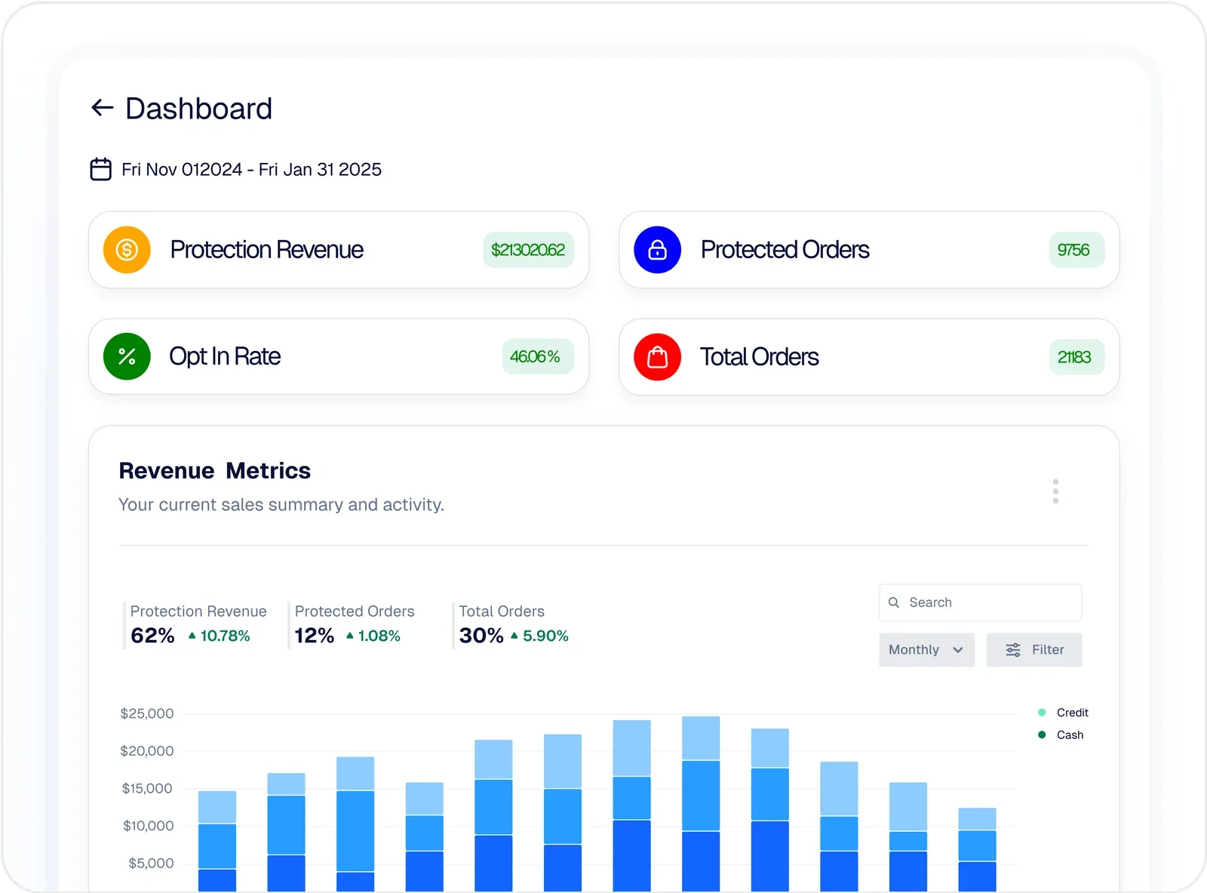This screenshot has height=893, width=1207.
Task: Click the sliders icon on the Filter button
Action: click(x=1013, y=650)
